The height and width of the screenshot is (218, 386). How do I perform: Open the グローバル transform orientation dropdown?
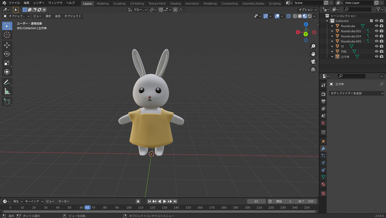137,9
